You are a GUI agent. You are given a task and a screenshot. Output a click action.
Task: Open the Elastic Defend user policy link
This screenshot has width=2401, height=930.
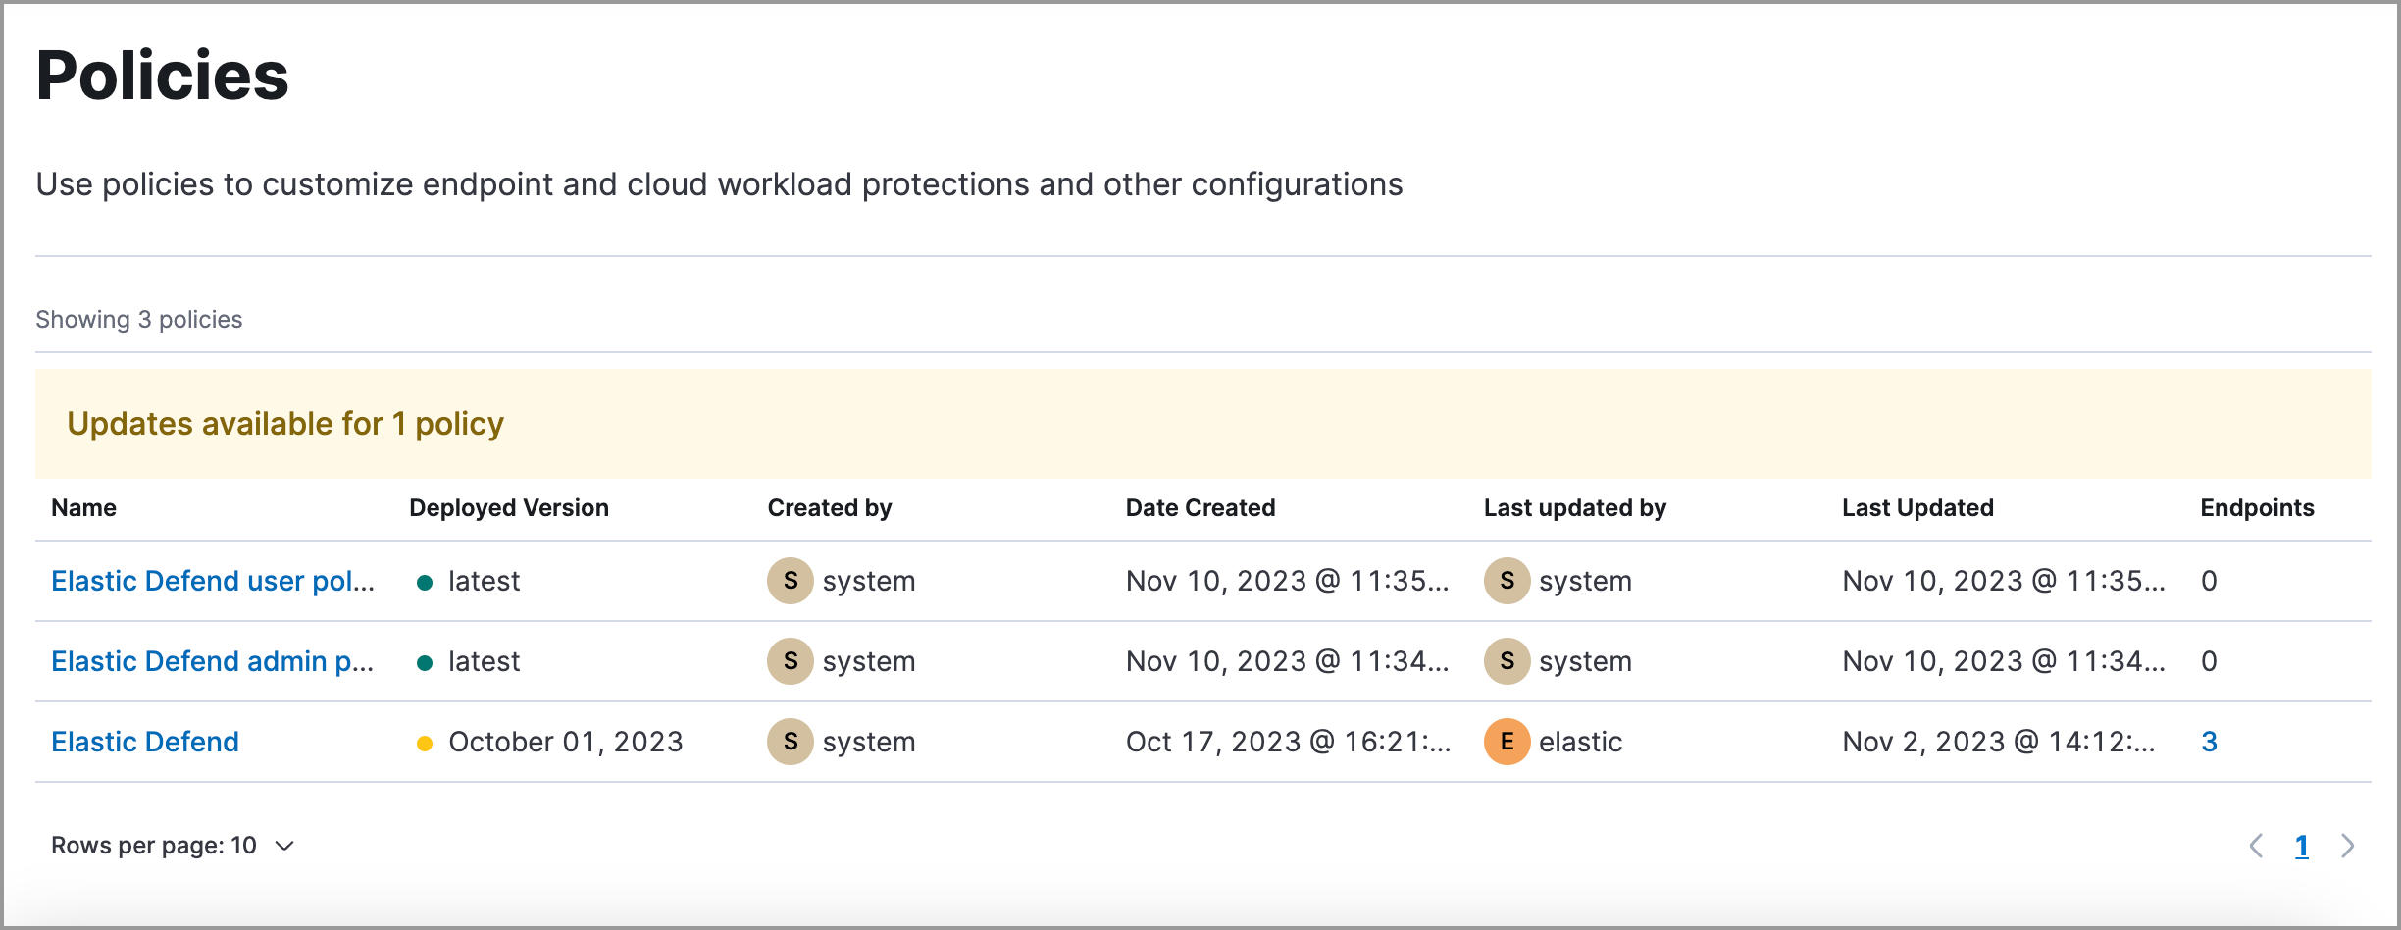[212, 581]
